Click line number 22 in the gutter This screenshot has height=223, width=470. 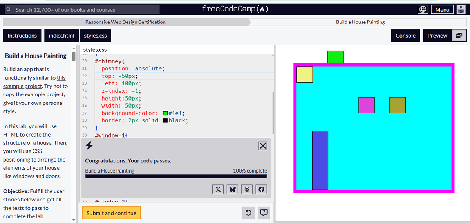(84, 76)
